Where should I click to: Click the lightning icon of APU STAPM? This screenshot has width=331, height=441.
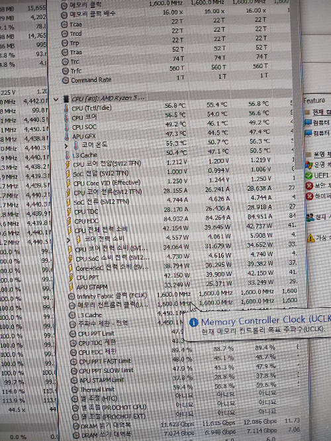click(71, 287)
